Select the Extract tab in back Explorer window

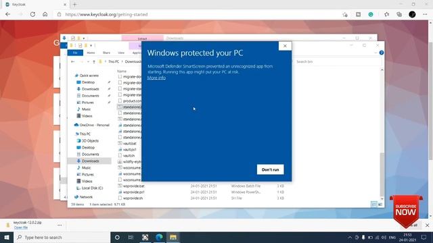[x=143, y=38]
